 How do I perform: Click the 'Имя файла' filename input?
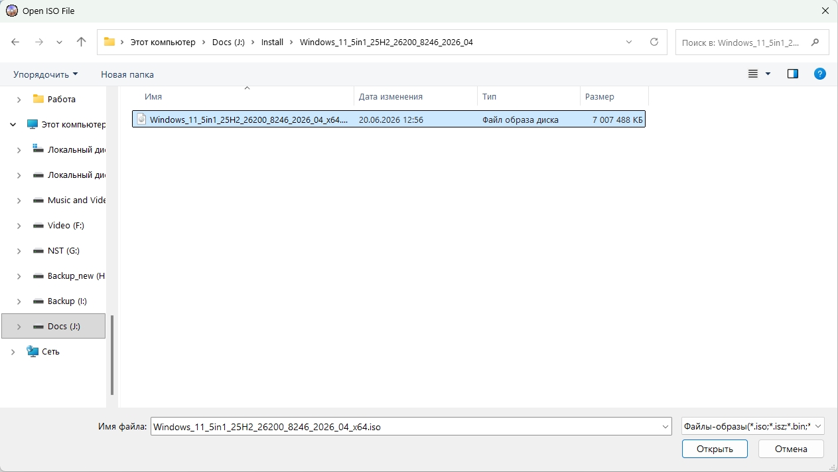click(x=404, y=427)
